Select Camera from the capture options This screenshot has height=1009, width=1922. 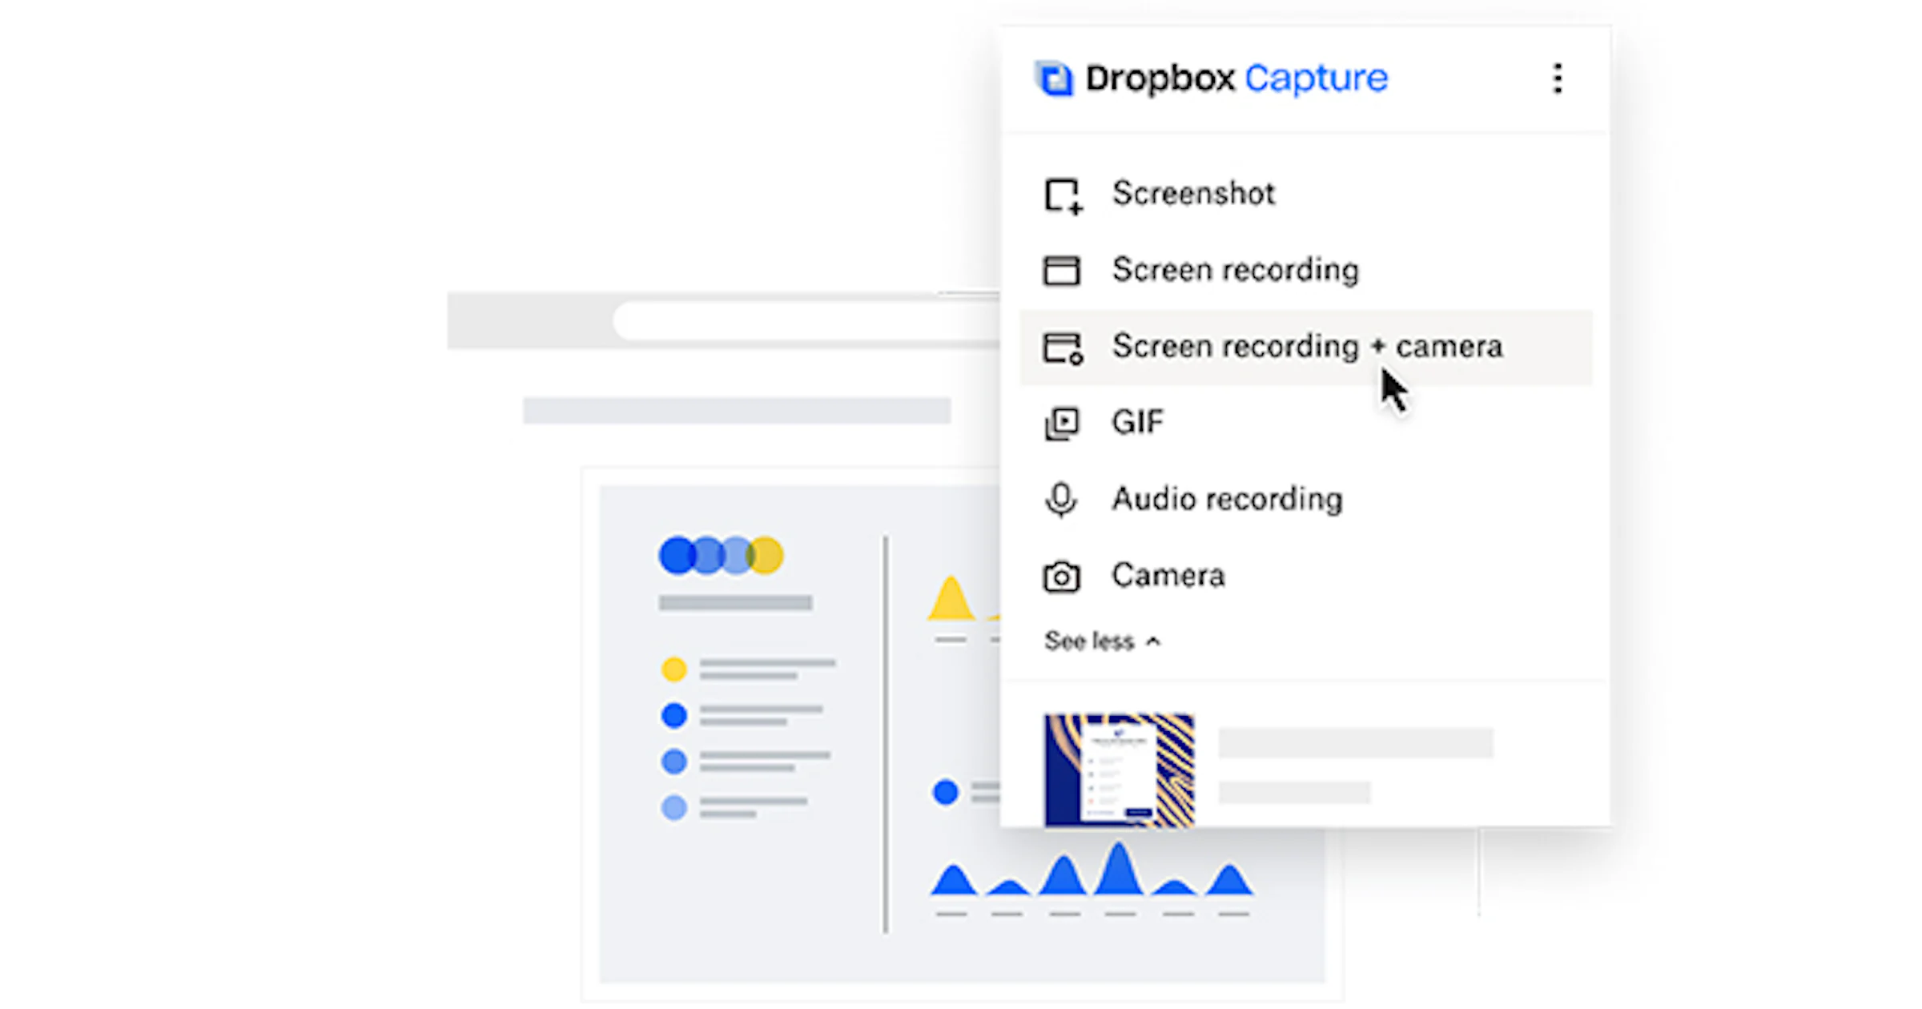[1168, 574]
